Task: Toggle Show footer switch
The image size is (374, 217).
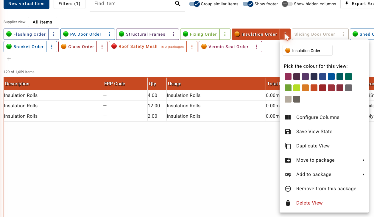Action: tap(248, 4)
